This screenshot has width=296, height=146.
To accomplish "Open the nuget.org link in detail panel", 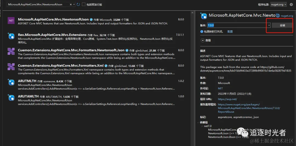I will tap(287, 16).
